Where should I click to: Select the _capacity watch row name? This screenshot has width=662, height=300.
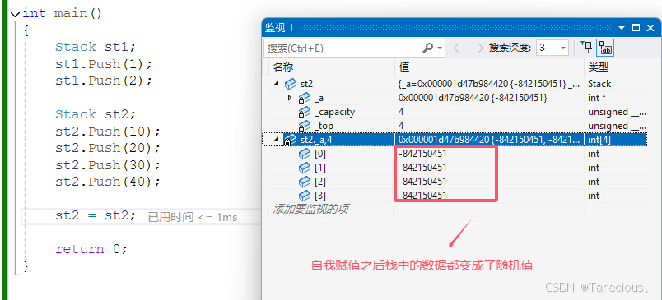click(x=334, y=112)
